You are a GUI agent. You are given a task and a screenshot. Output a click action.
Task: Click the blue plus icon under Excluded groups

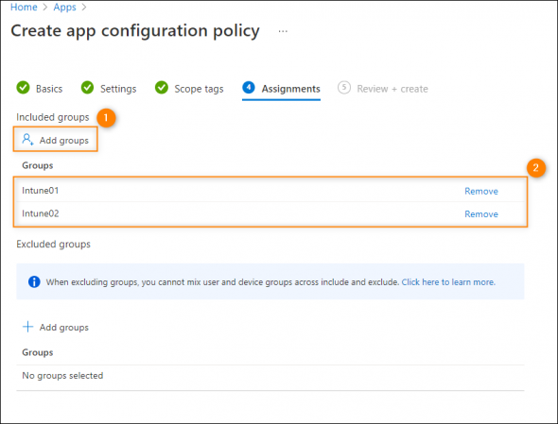[27, 327]
